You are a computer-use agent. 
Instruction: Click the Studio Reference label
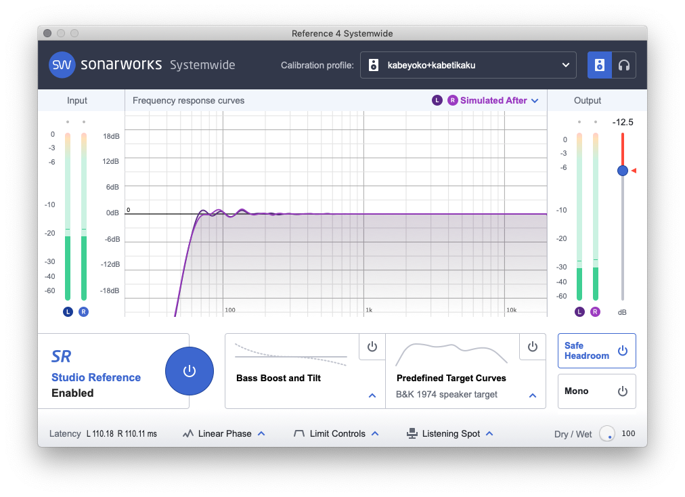[96, 378]
